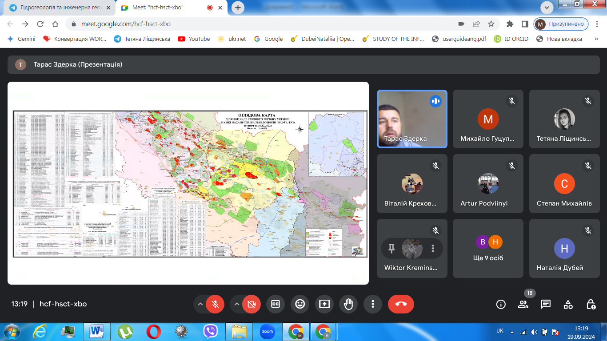The image size is (607, 341).
Task: Click the present screen icon
Action: (x=324, y=304)
